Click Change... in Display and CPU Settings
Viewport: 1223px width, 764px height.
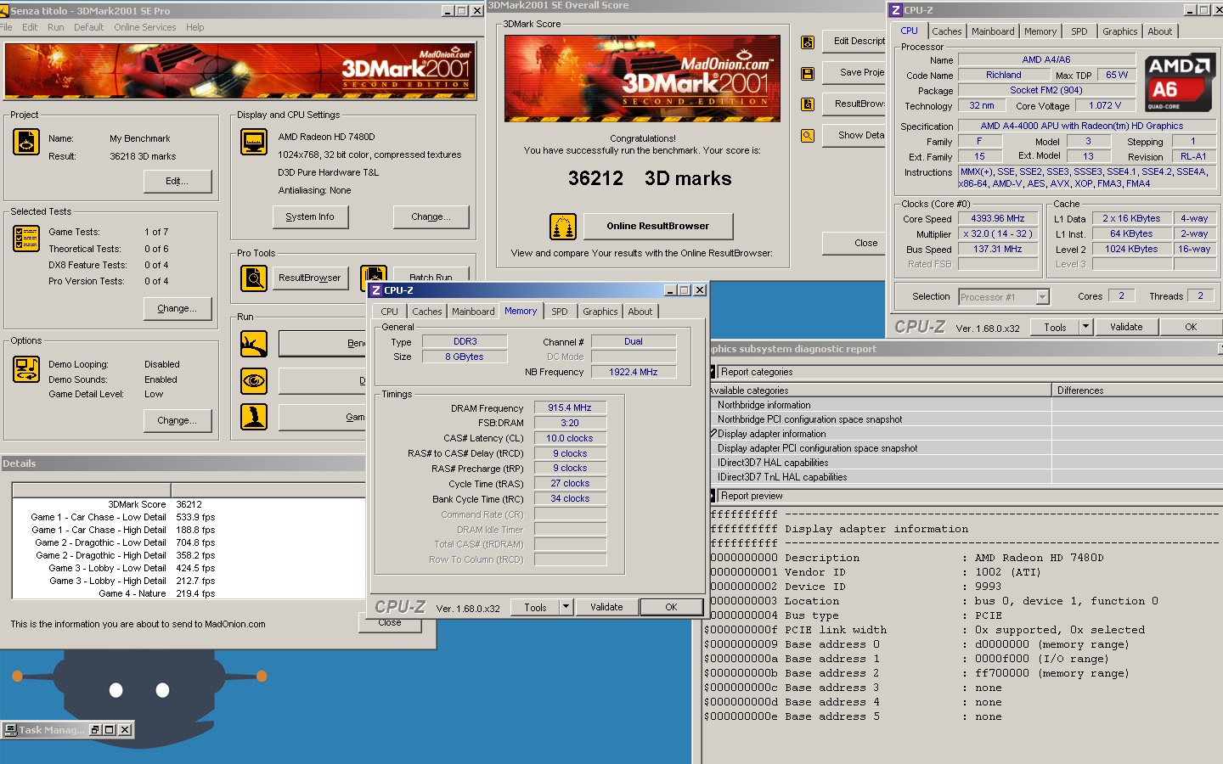coord(431,216)
